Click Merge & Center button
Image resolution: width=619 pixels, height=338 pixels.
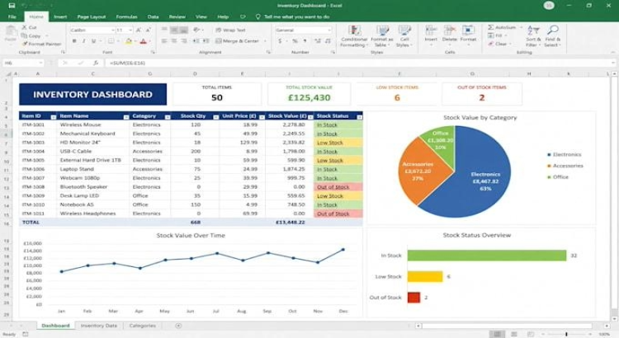pyautogui.click(x=238, y=41)
